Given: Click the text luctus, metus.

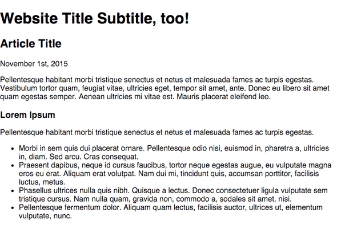Looking at the screenshot, I should [42, 182].
